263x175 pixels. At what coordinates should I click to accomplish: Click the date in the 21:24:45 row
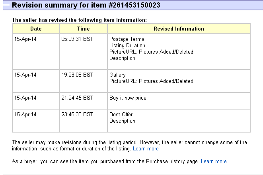point(25,98)
